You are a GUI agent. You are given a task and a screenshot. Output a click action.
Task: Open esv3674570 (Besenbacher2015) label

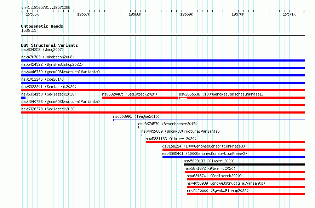point(168,124)
